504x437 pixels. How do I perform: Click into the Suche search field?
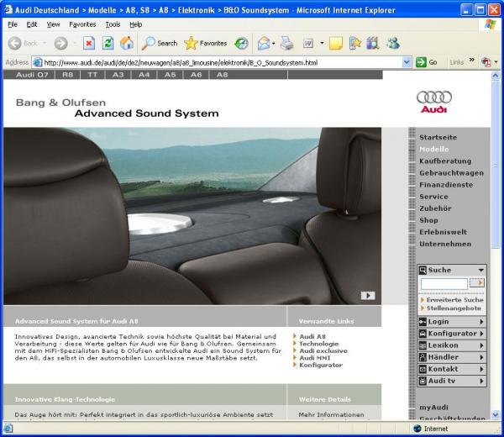click(x=444, y=283)
